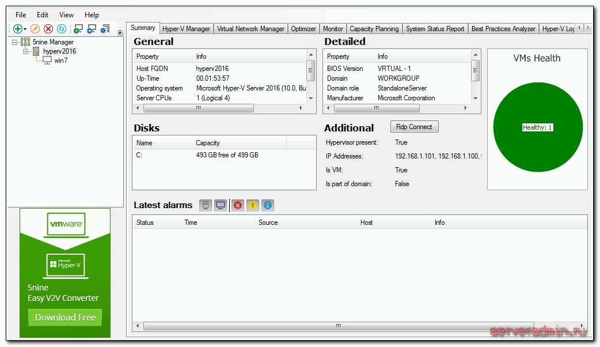Click the orange pencil edit icon

35,29
